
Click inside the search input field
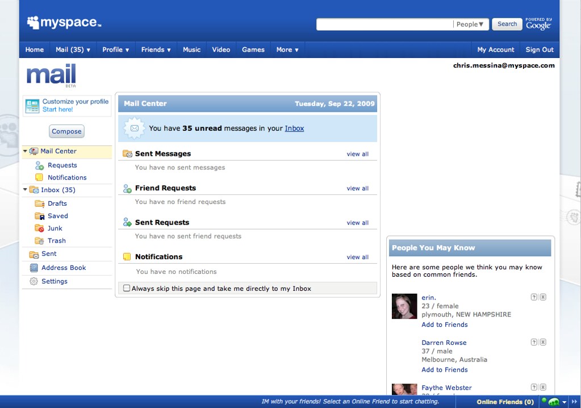coord(383,24)
